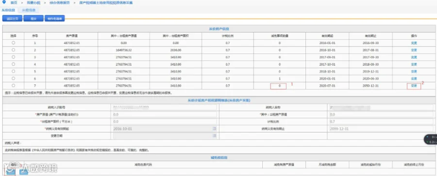The width and height of the screenshot is (437, 176).
Task: Open 我要办税 breadcrumb link
Action: pos(34,2)
